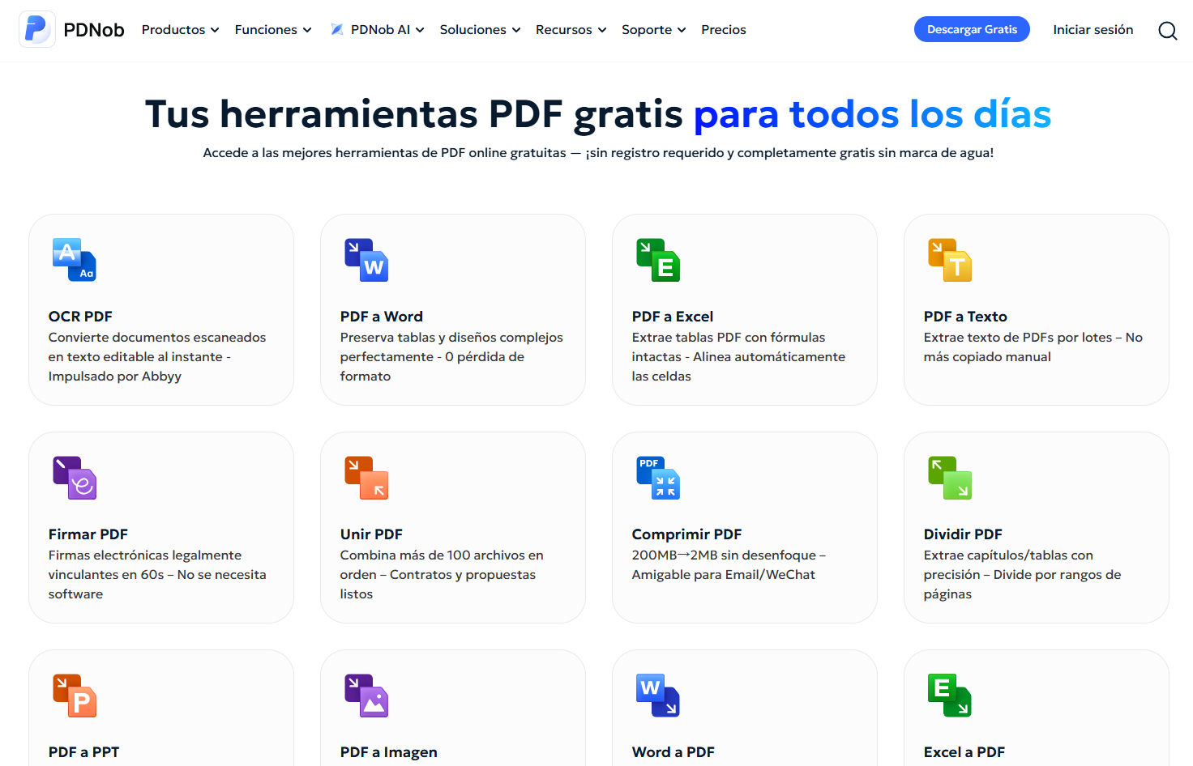The height and width of the screenshot is (766, 1193).
Task: Open the PDF a Imagen title
Action: (x=388, y=752)
